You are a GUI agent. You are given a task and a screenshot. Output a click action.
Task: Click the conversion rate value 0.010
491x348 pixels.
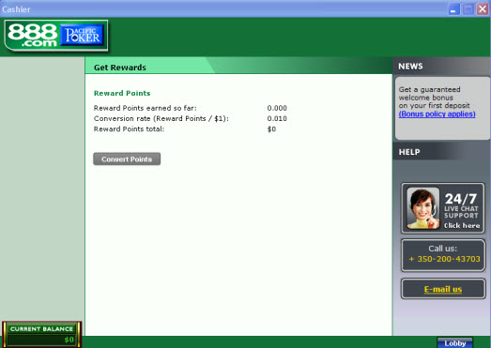pos(277,118)
